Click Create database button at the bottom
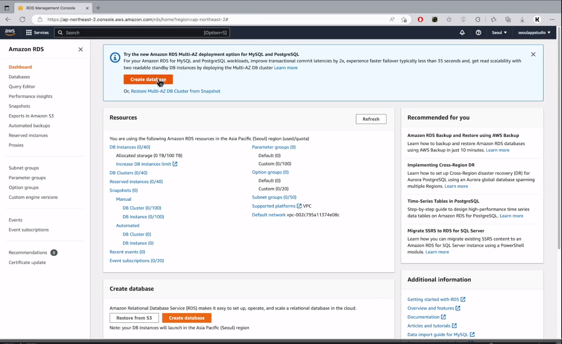 coord(187,318)
